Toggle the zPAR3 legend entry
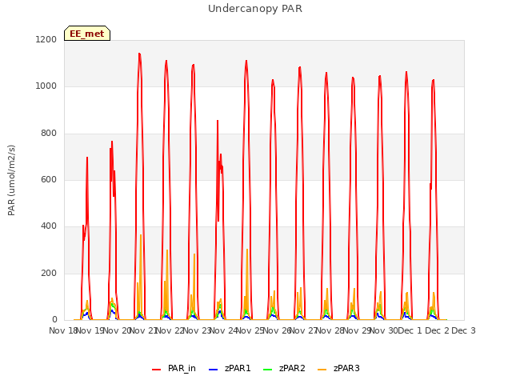Screen dimensions: 512x384 pos(338,368)
